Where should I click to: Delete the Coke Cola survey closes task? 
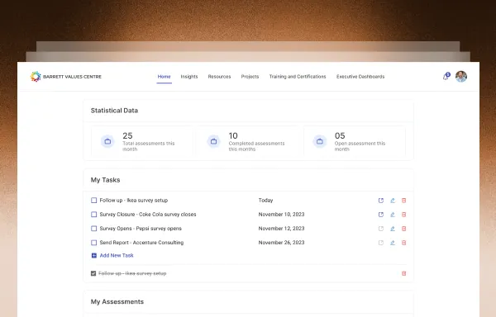click(x=404, y=215)
